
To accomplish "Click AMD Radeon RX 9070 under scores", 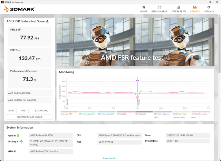I will coord(30,93).
